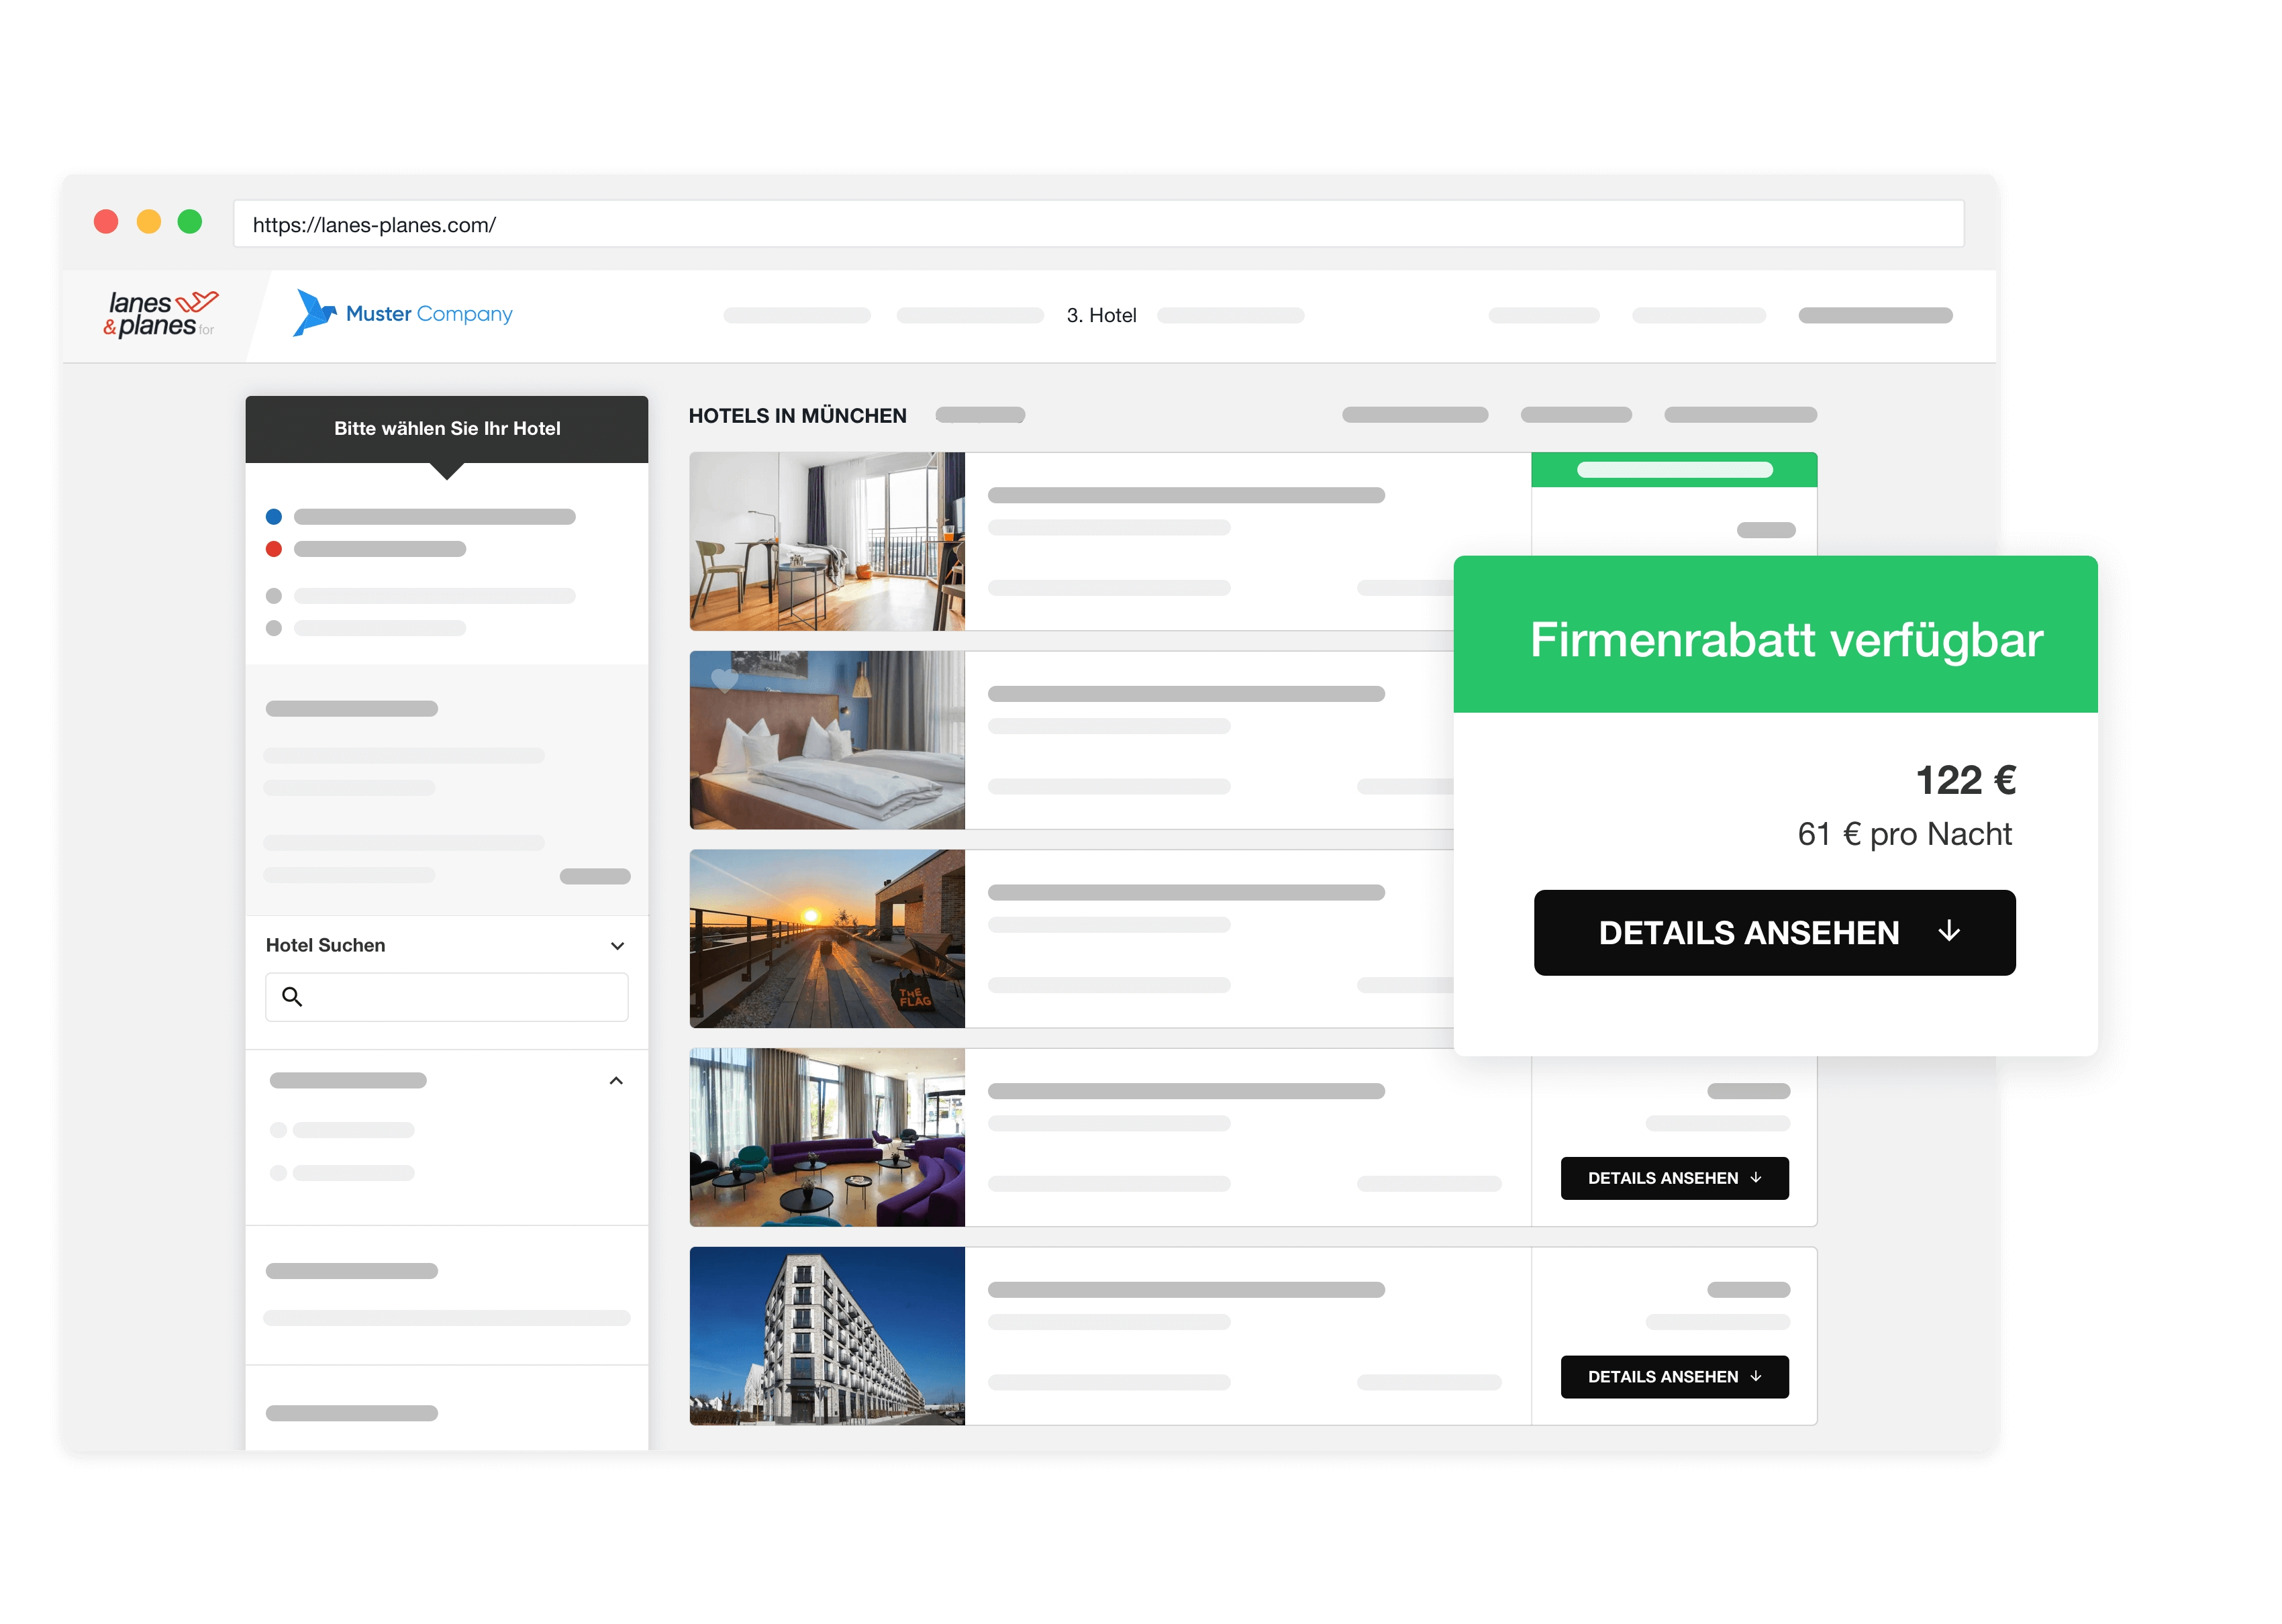Click into the Hotel Suchen search field

(460, 997)
